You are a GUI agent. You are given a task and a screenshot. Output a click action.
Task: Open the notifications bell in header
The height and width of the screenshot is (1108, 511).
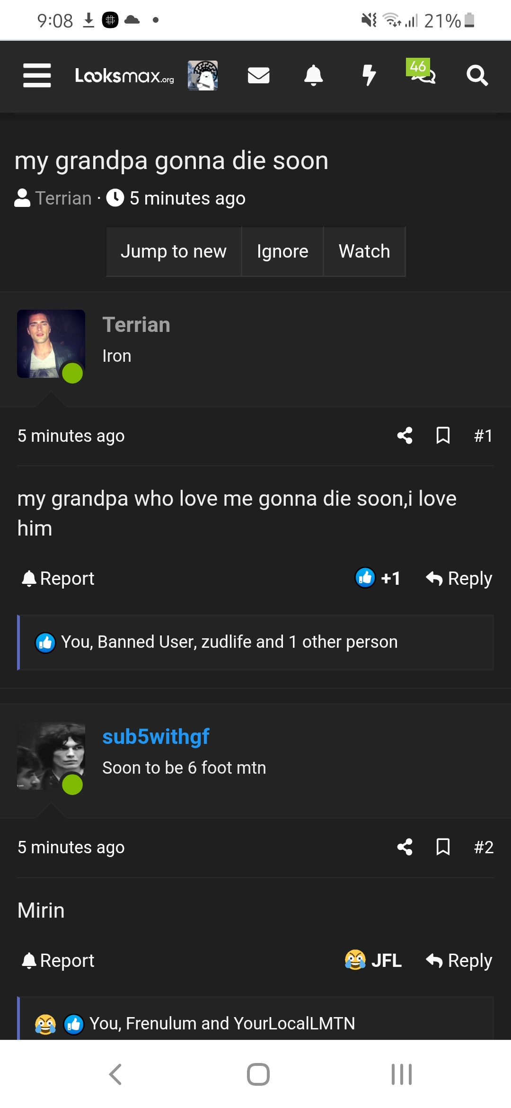[313, 76]
